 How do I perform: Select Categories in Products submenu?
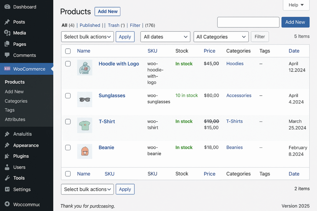click(16, 101)
